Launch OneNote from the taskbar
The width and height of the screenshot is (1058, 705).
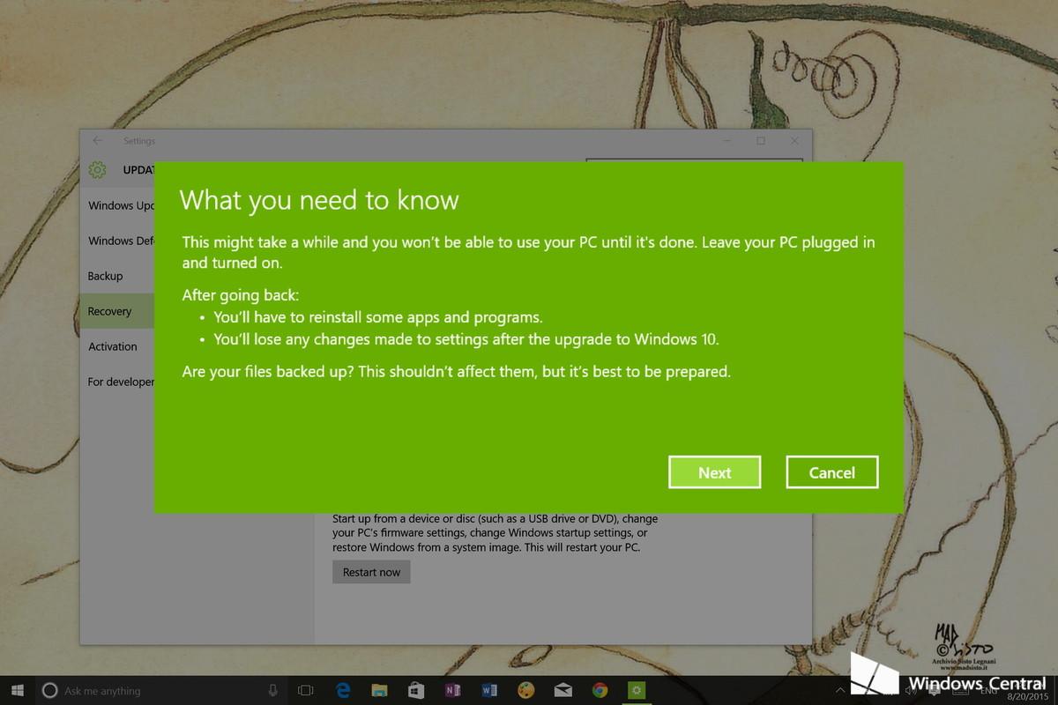(453, 691)
